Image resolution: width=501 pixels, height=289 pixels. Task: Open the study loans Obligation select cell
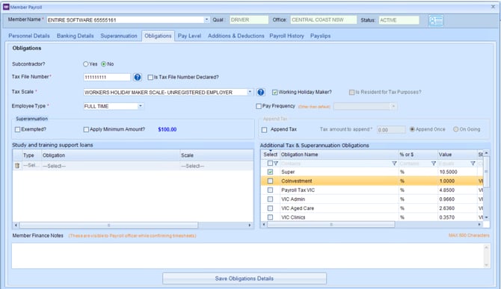111,166
